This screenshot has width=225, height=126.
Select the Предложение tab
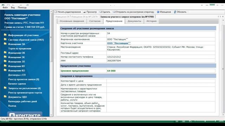[114, 21]
